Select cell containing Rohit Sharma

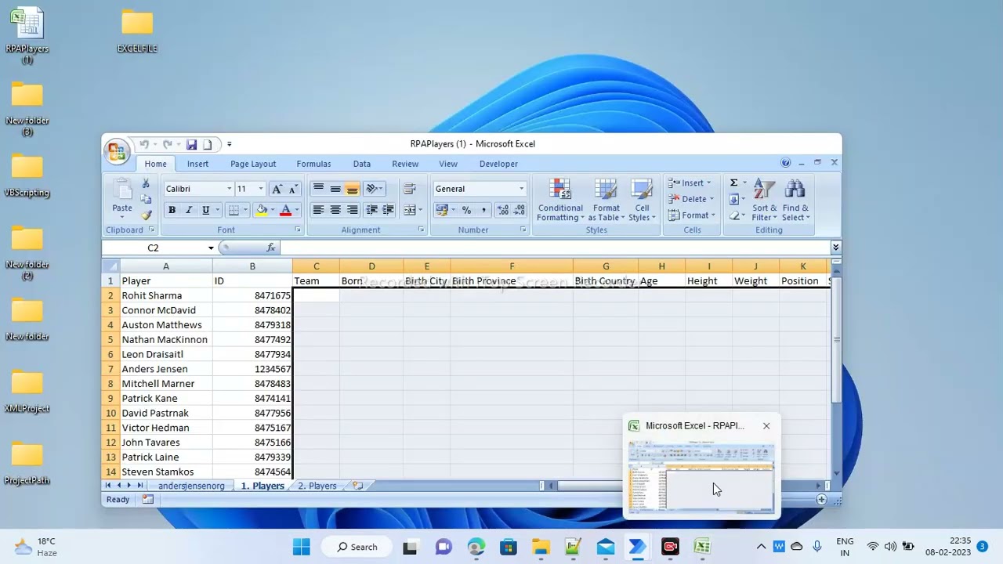pos(165,295)
